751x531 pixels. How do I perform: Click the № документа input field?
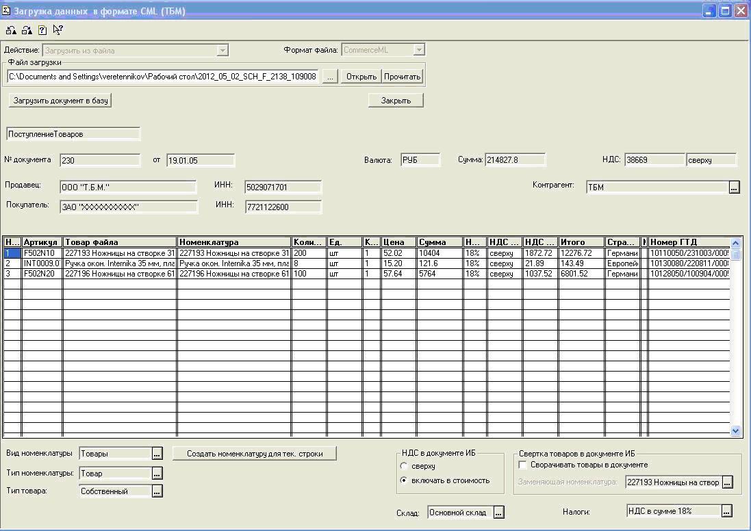point(100,161)
